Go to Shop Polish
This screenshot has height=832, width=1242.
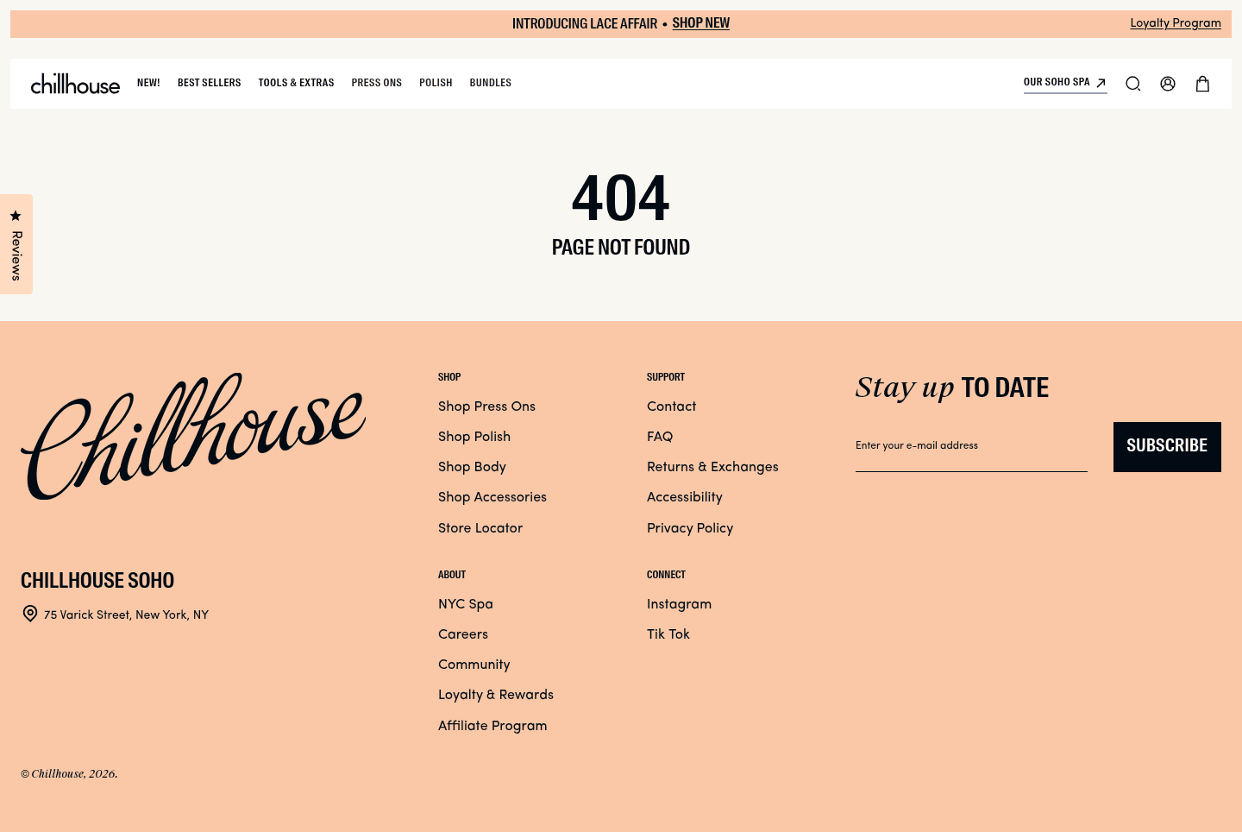474,437
